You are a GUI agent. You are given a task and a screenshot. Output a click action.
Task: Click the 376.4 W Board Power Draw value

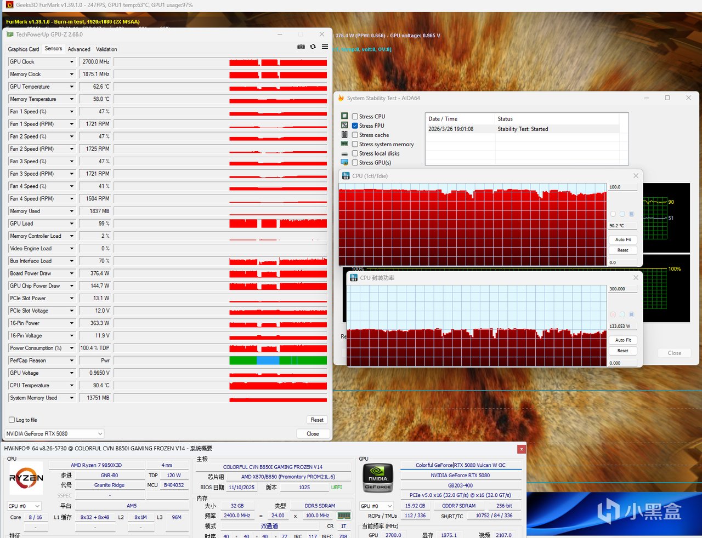[x=95, y=273]
